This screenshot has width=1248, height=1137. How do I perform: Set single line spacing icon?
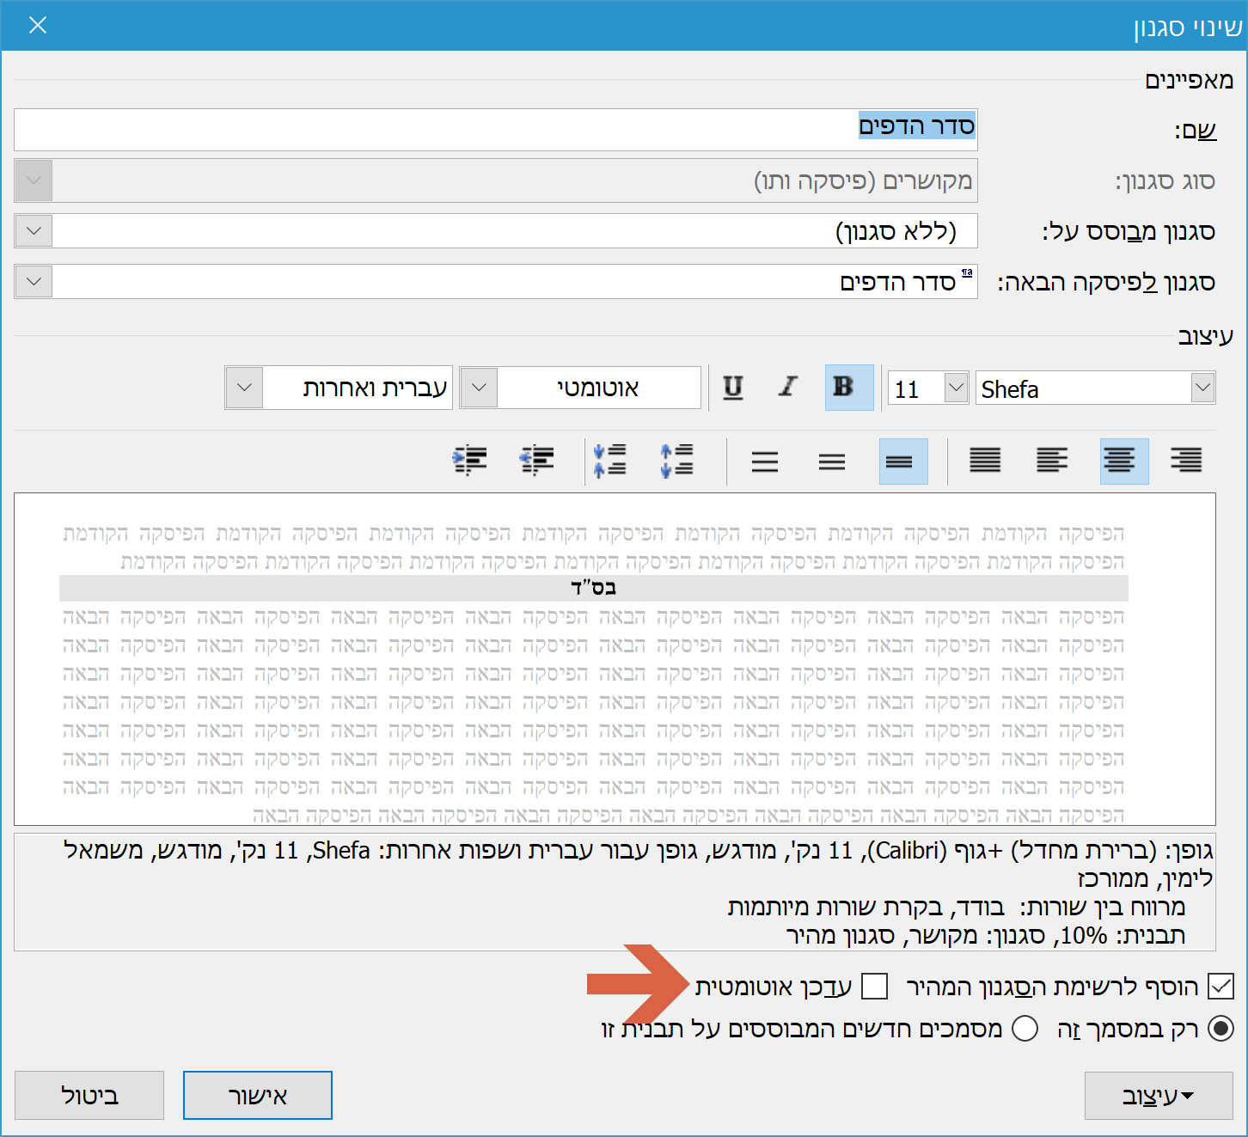(903, 462)
